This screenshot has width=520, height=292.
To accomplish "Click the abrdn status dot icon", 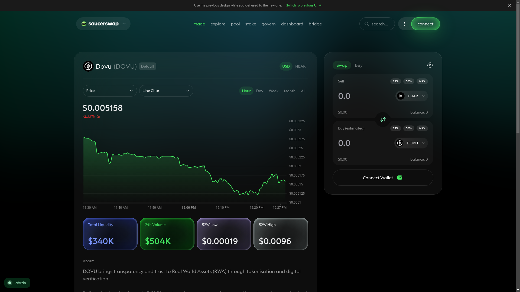I will [10, 283].
